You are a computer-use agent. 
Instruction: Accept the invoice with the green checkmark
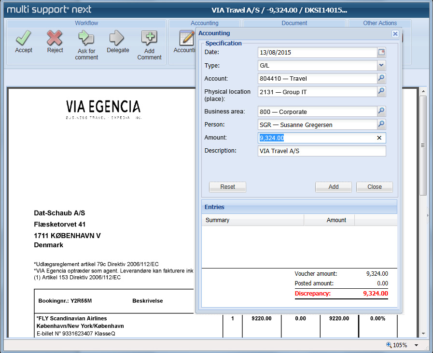coord(24,38)
